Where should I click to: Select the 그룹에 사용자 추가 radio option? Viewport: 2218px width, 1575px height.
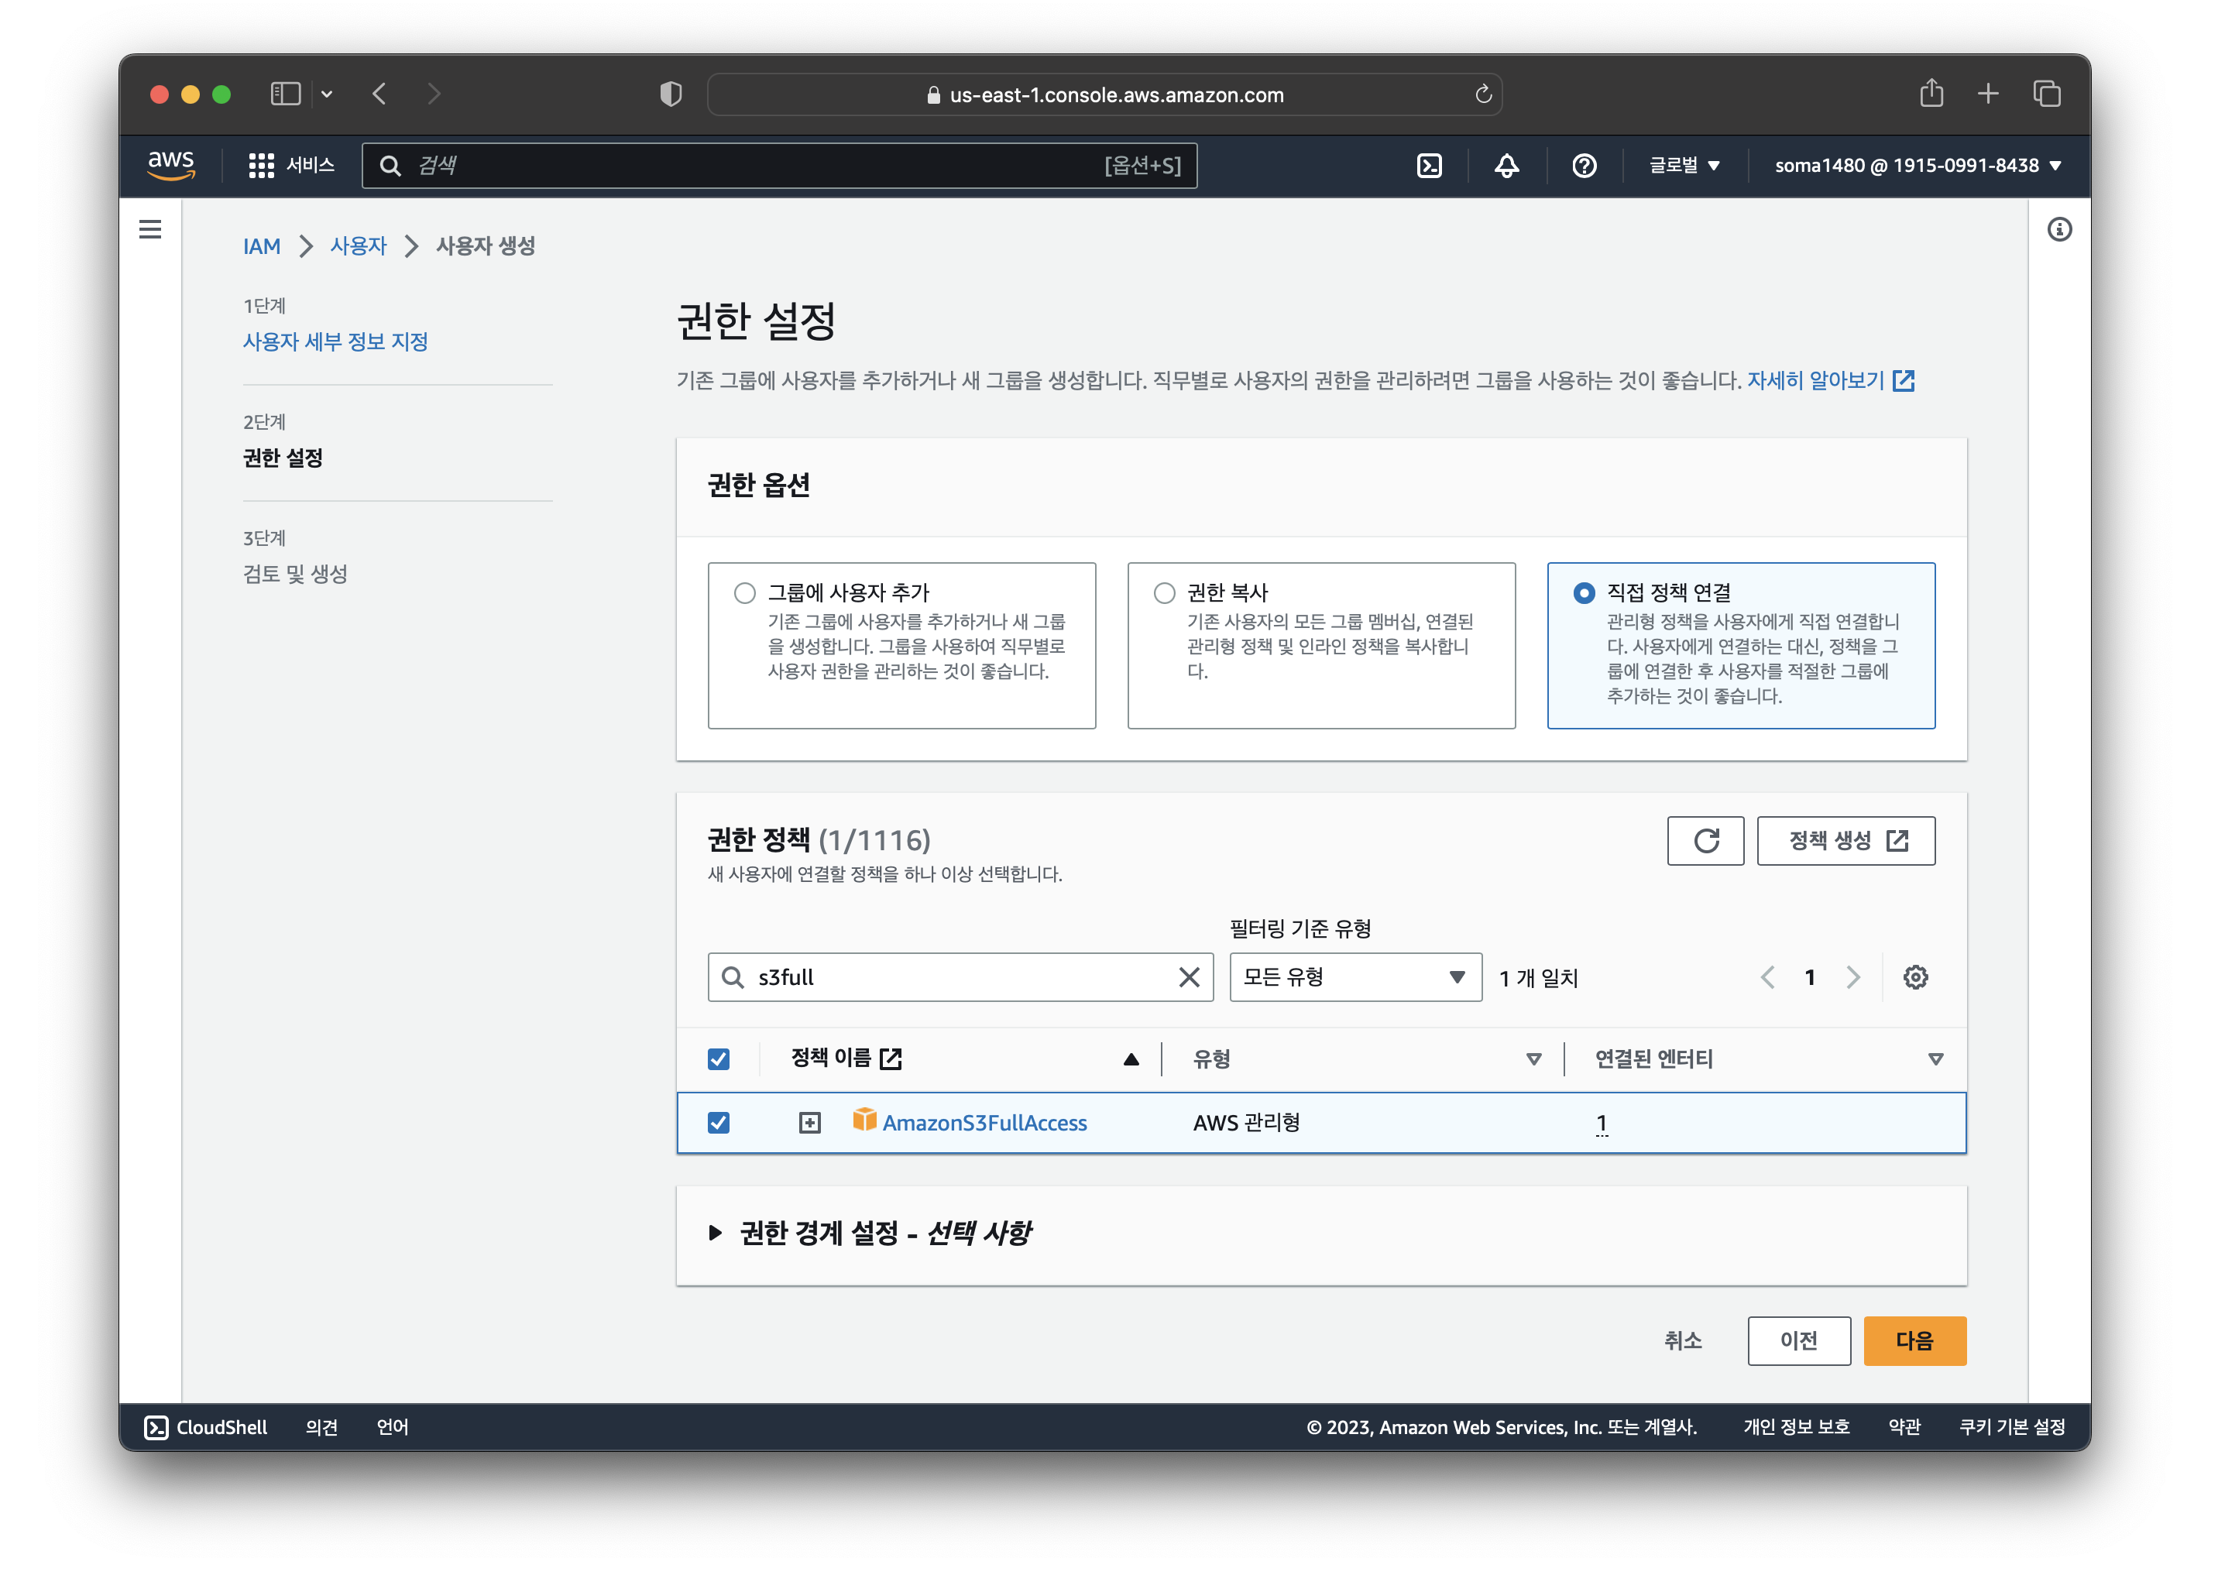tap(745, 592)
